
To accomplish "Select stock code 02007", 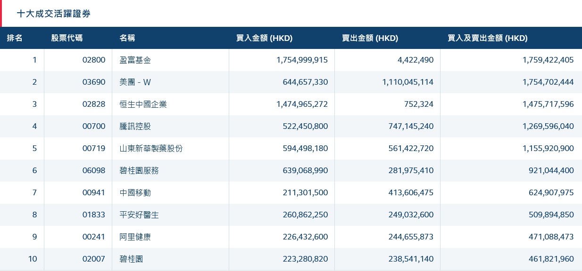I will point(94,259).
